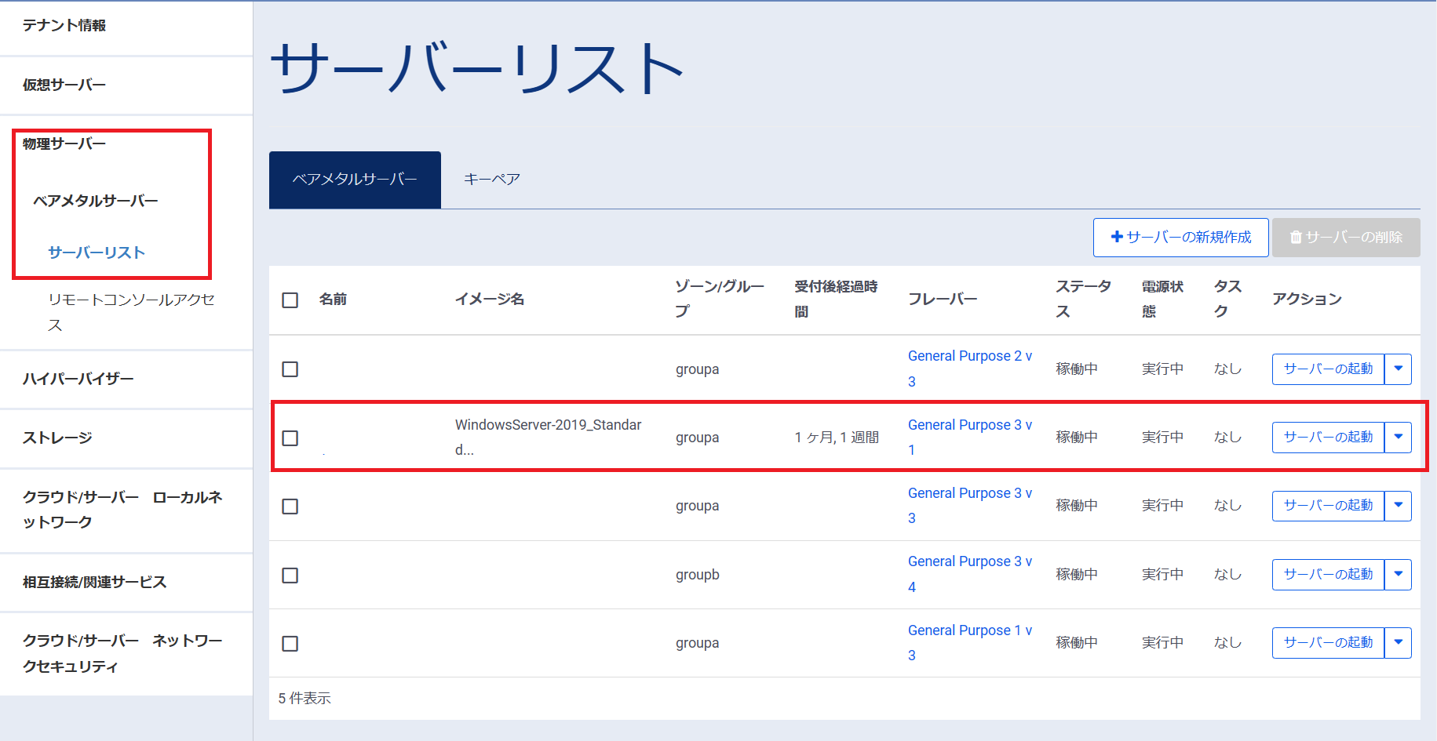The image size is (1437, 741).
Task: Click the サーバーの新規作成 button
Action: point(1180,238)
